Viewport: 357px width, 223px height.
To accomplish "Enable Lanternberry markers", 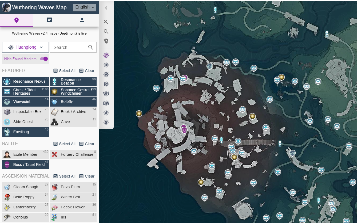I will (x=26, y=207).
